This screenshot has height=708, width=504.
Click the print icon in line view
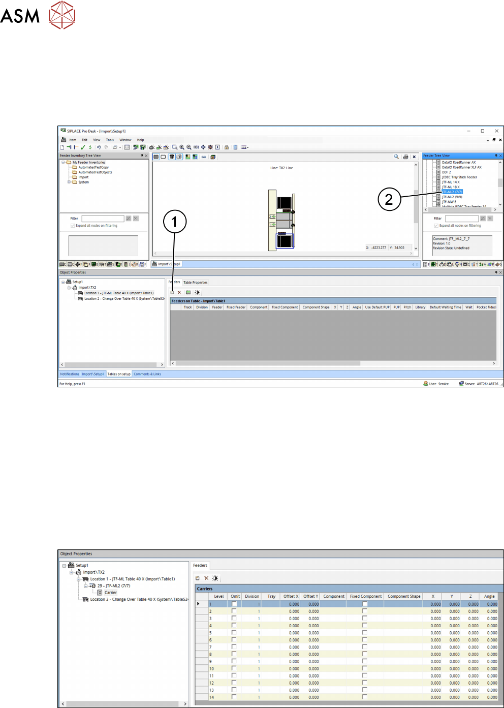point(405,157)
